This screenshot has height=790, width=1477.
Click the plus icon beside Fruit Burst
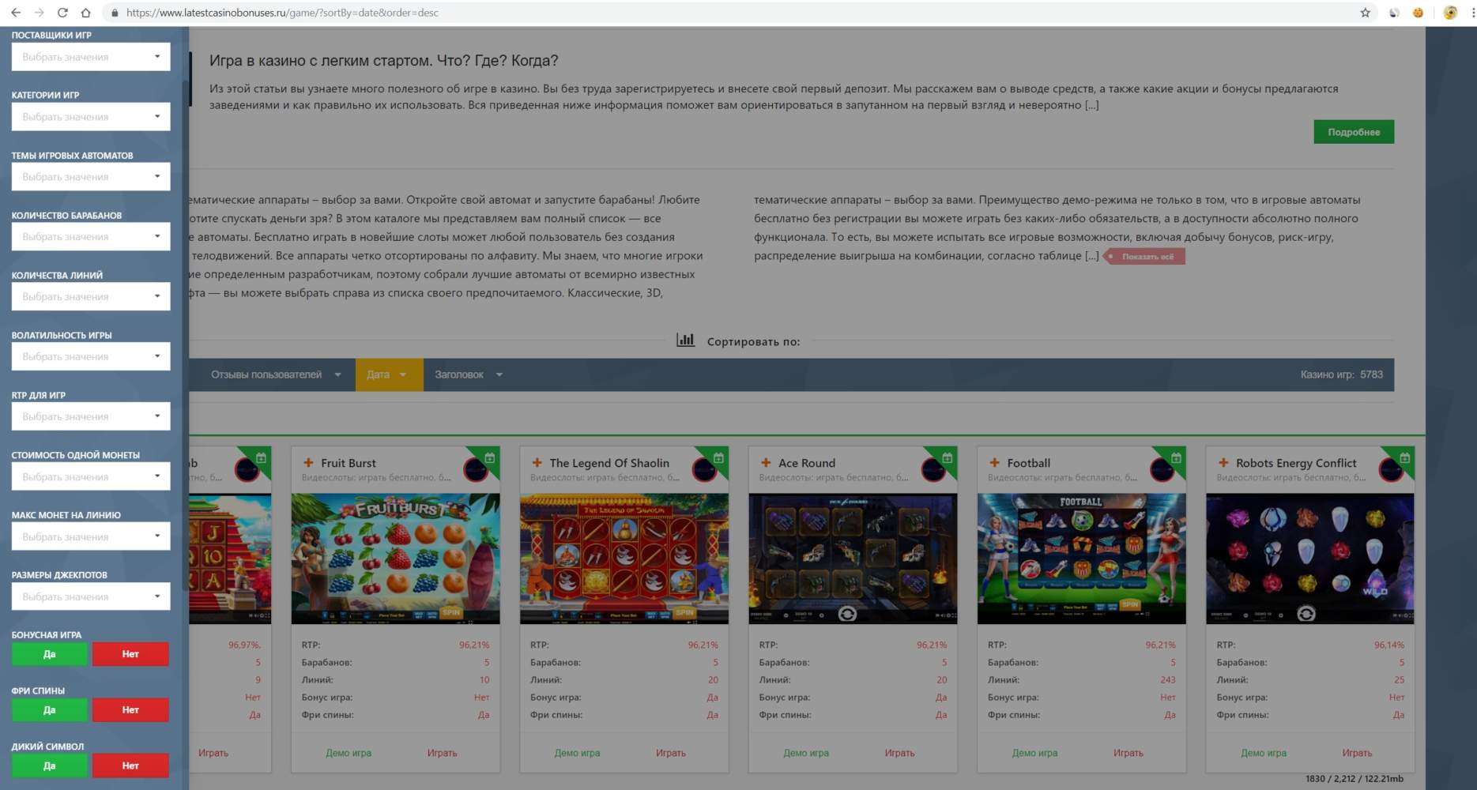(x=308, y=463)
